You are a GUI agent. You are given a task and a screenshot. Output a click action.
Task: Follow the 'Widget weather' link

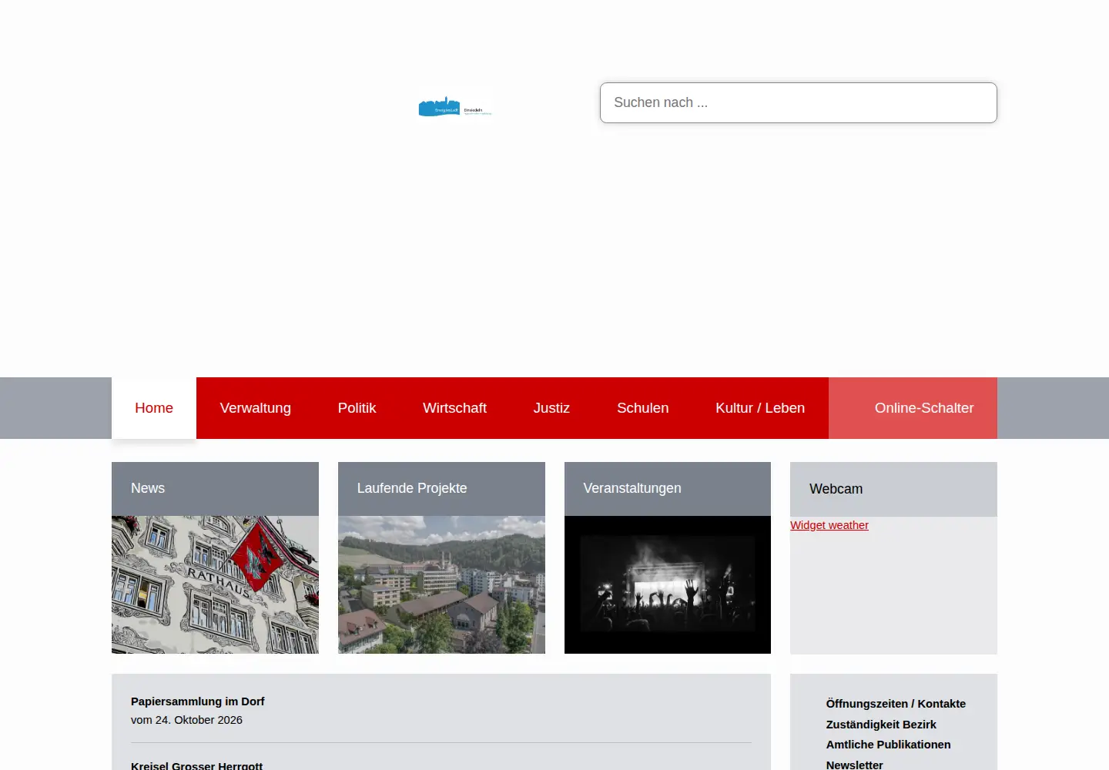click(x=829, y=525)
